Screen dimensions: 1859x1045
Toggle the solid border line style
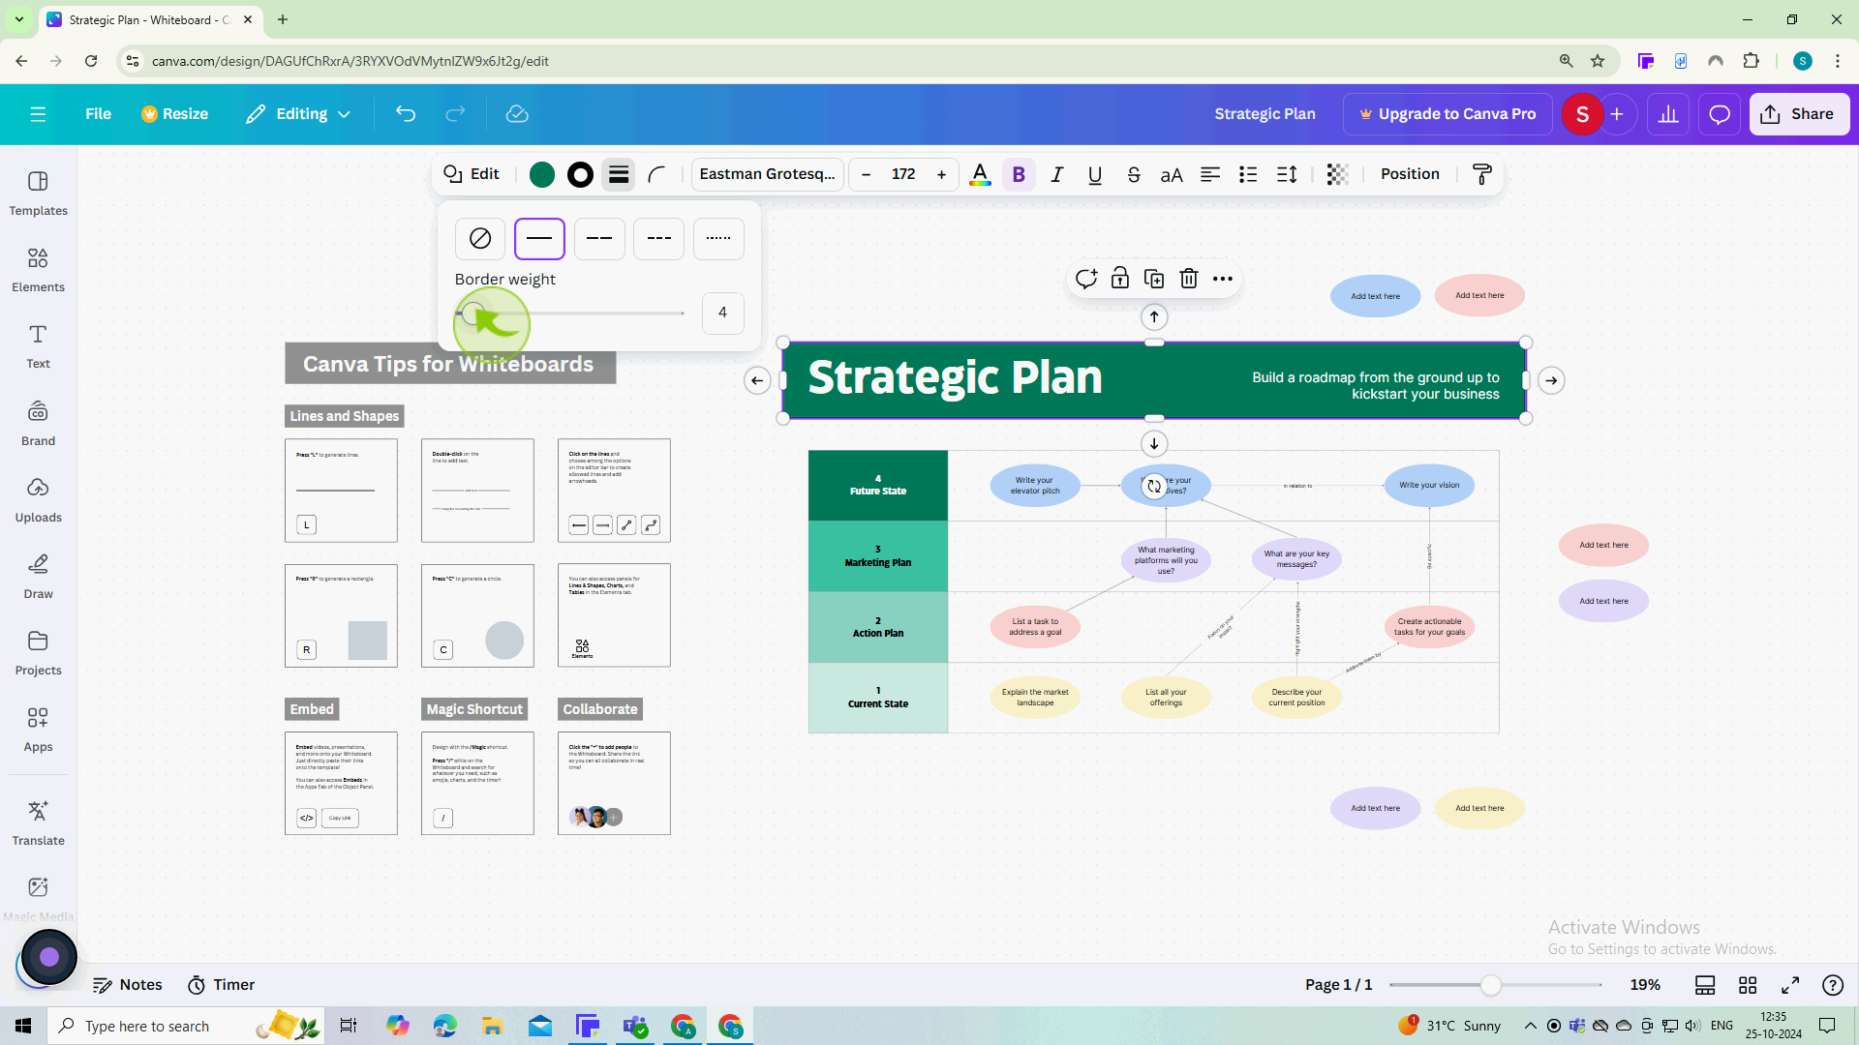[x=538, y=237]
